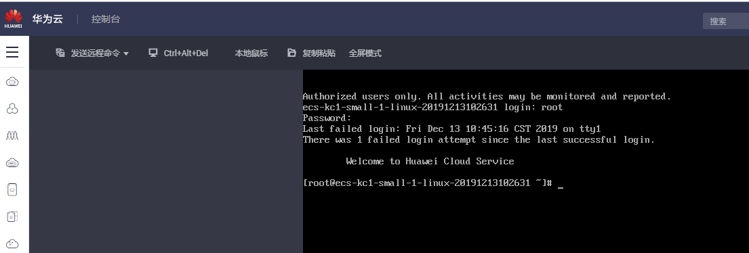Open the 复制粘贴 copy paste tool
Viewport: 749px width, 253px height.
pos(319,53)
